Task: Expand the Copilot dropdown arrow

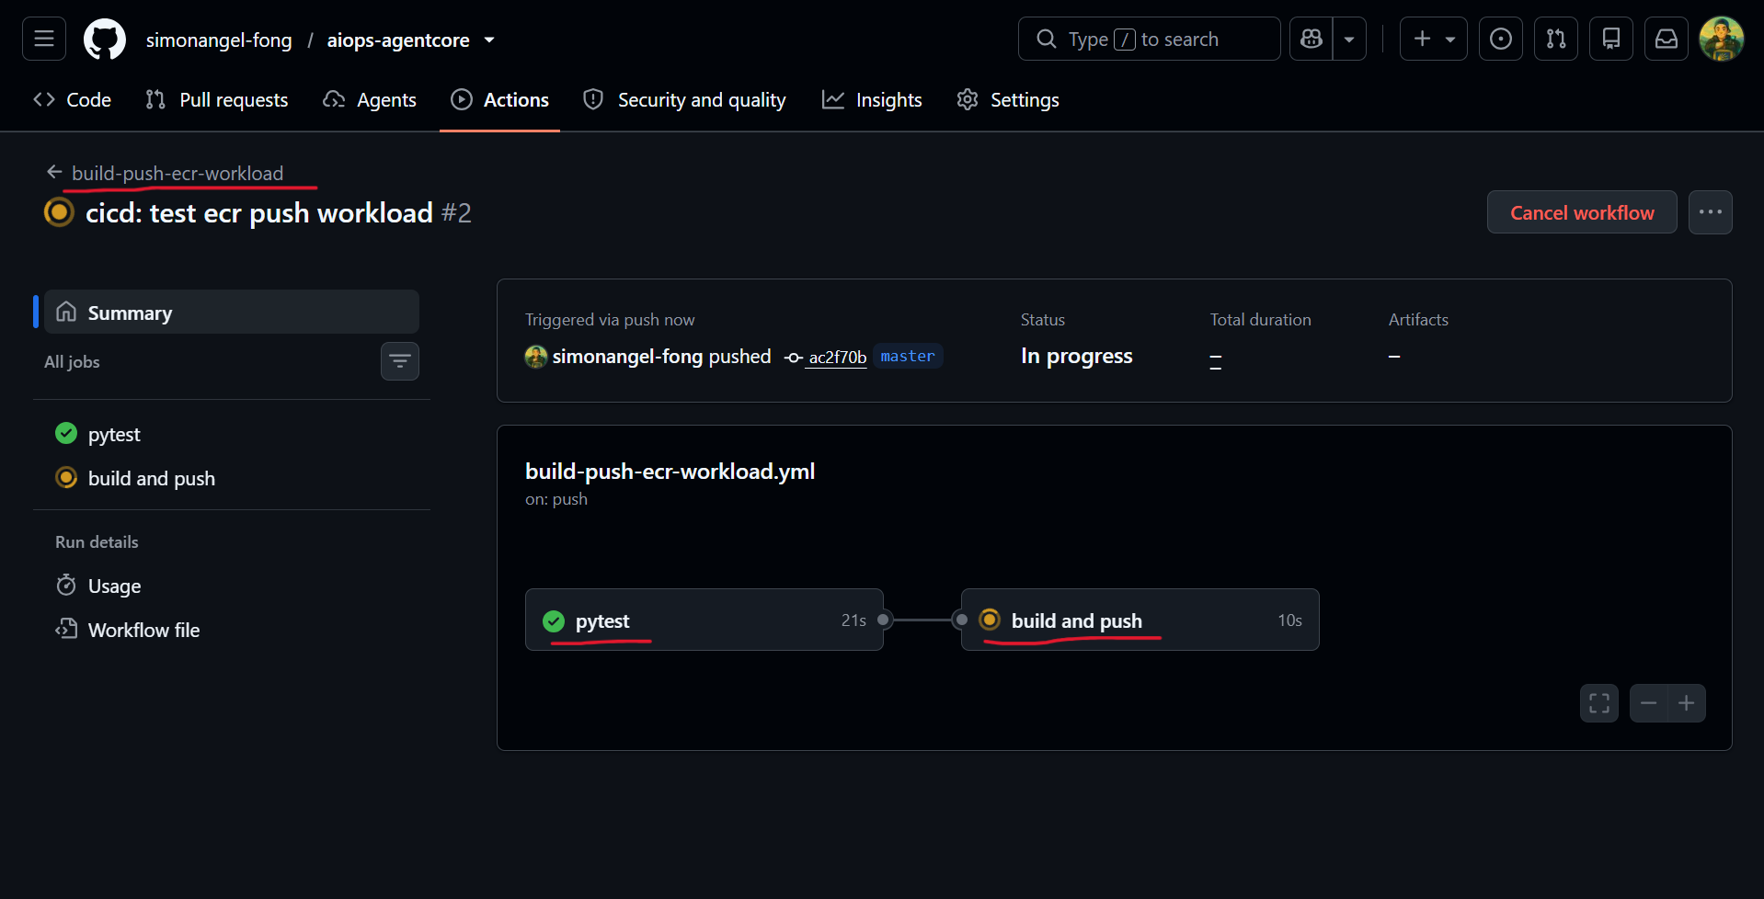Action: [x=1349, y=39]
